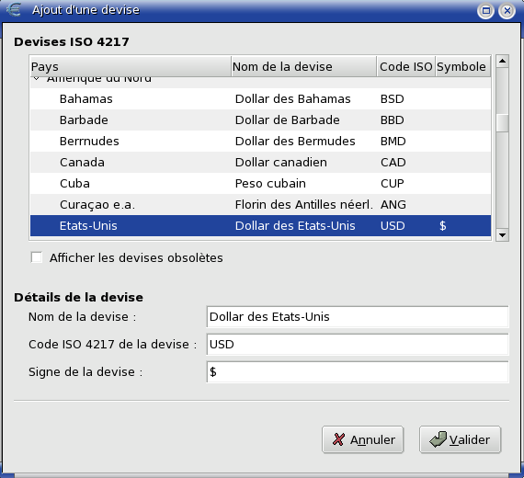524x478 pixels.
Task: Click the BBD code cell
Action: pos(393,120)
